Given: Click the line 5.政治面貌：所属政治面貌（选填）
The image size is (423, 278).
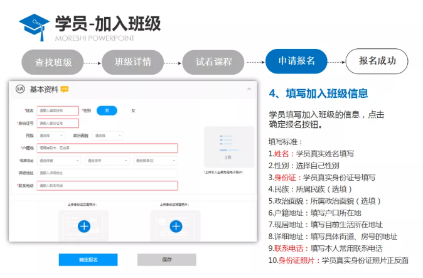Looking at the screenshot, I should [x=324, y=201].
